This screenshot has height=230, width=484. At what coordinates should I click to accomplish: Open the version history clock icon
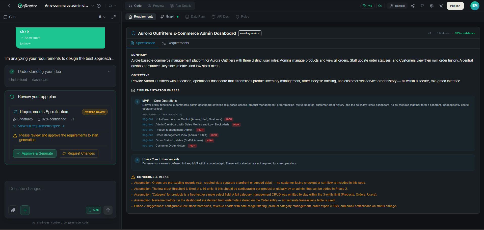(99, 6)
